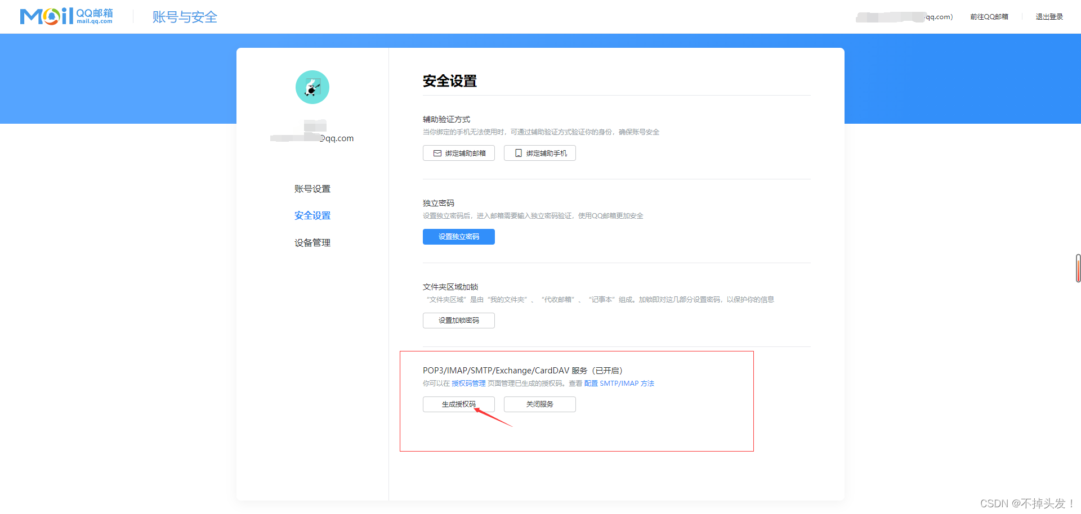
Task: Click 设置加锁密码 button
Action: [x=458, y=320]
